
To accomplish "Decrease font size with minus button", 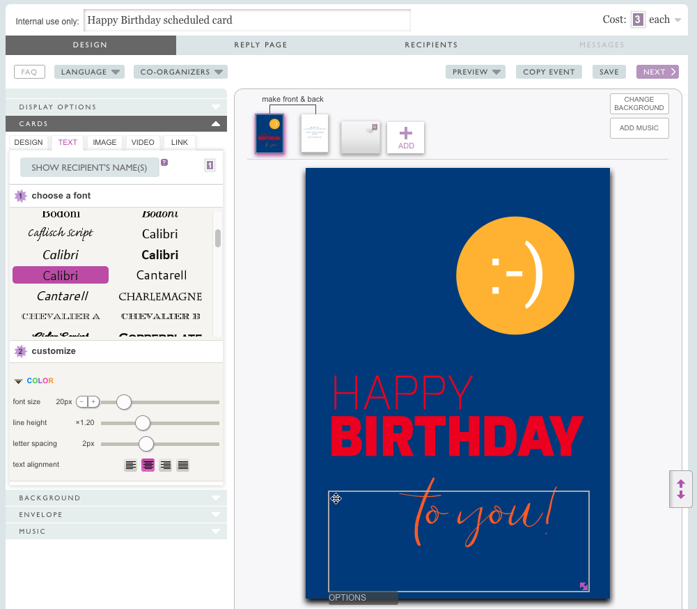I will pos(82,402).
